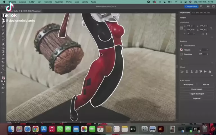
Task: Click the Máscara button
Action: tap(206, 84)
